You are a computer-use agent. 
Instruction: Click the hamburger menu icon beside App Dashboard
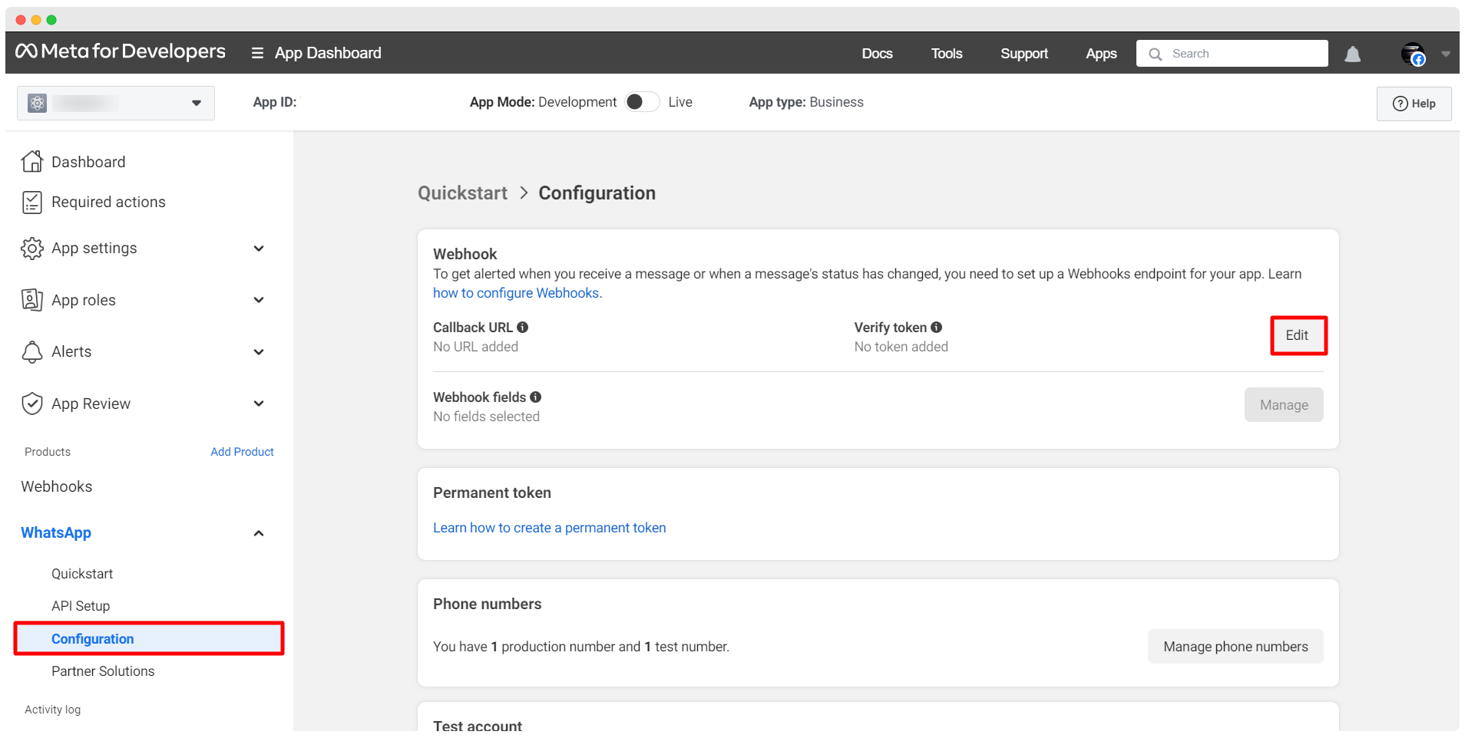click(x=257, y=53)
